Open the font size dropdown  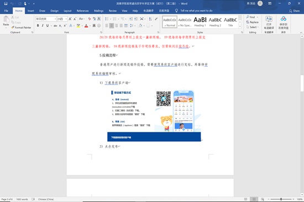(66, 19)
